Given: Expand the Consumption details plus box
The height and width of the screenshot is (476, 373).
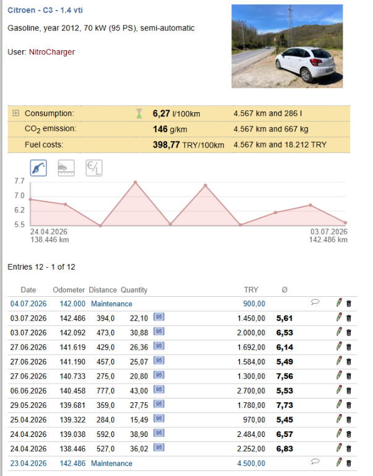Looking at the screenshot, I should click(15, 113).
